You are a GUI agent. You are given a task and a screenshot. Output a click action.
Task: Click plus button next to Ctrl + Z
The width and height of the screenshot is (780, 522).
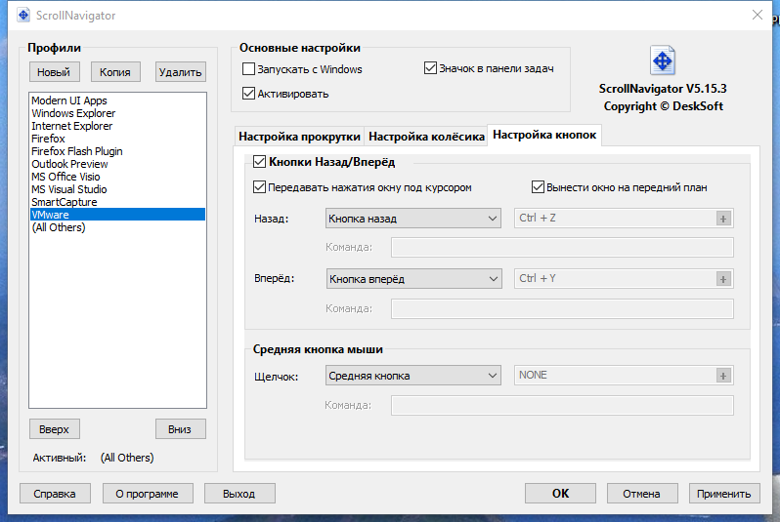pyautogui.click(x=723, y=218)
